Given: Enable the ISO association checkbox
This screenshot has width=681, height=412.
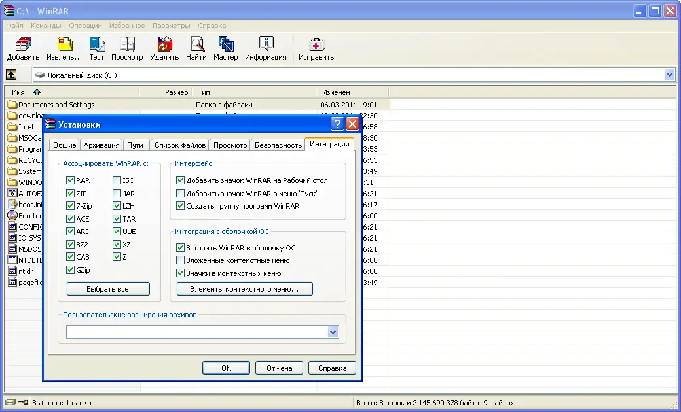Looking at the screenshot, I should pos(117,180).
